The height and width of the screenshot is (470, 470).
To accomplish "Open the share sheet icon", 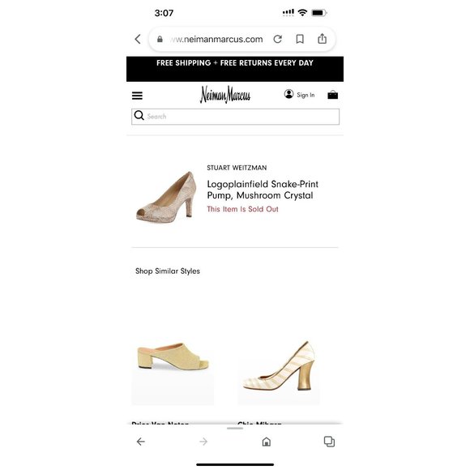I will (322, 39).
